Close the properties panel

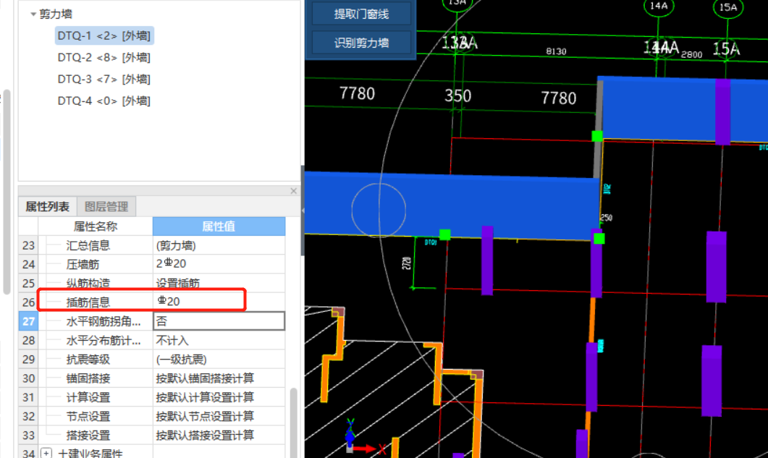click(x=293, y=191)
